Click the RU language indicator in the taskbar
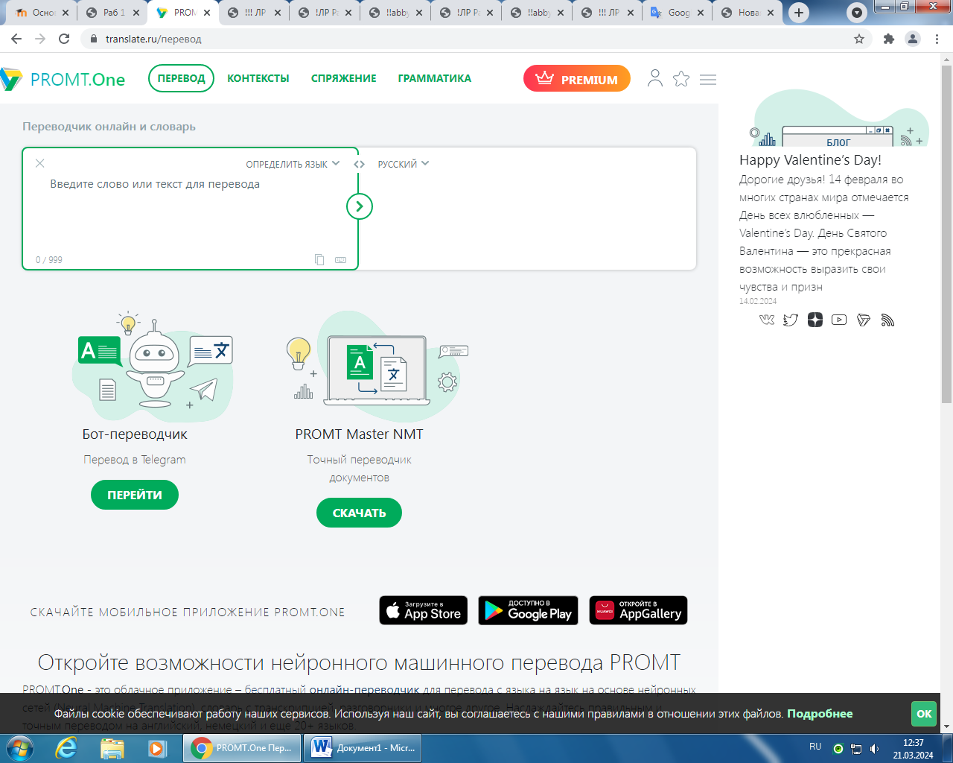This screenshot has width=953, height=763. (815, 747)
